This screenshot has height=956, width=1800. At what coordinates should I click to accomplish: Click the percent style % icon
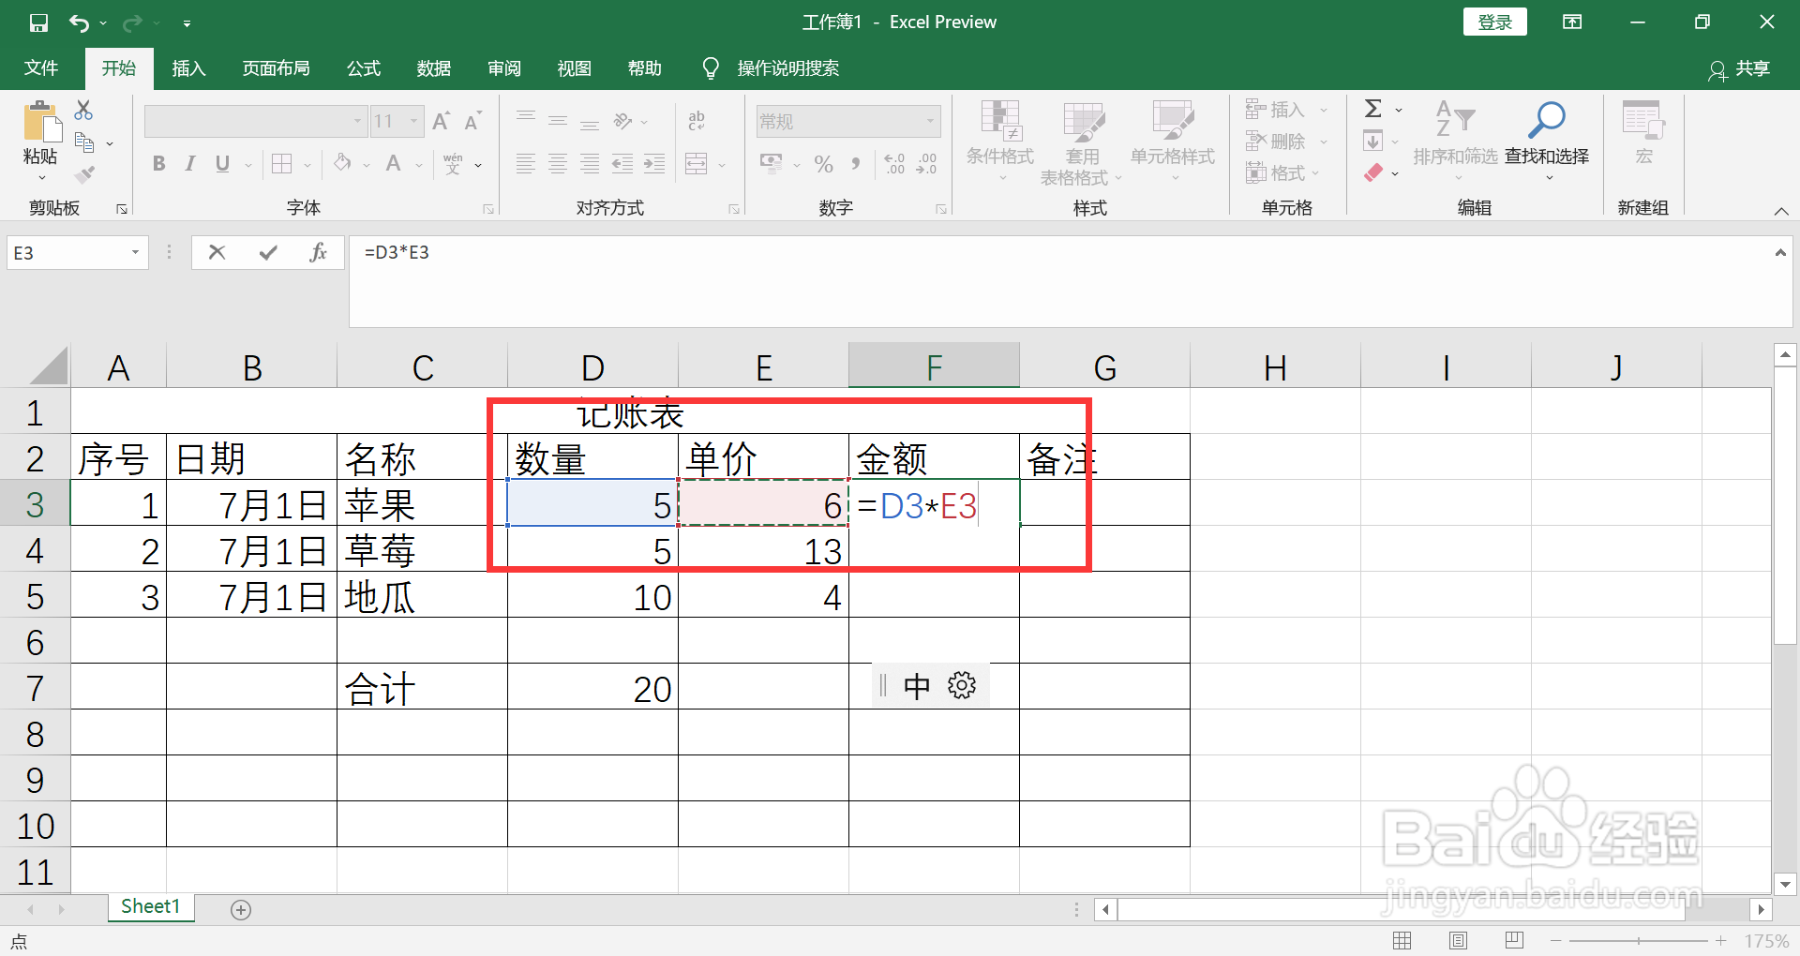click(823, 164)
